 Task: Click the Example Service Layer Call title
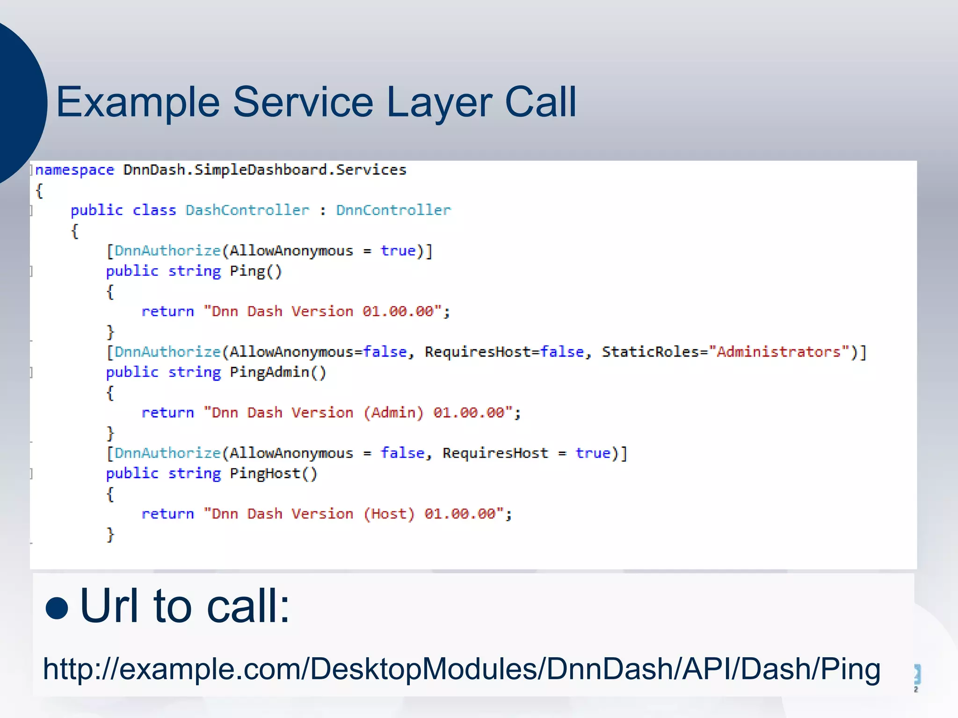(316, 102)
